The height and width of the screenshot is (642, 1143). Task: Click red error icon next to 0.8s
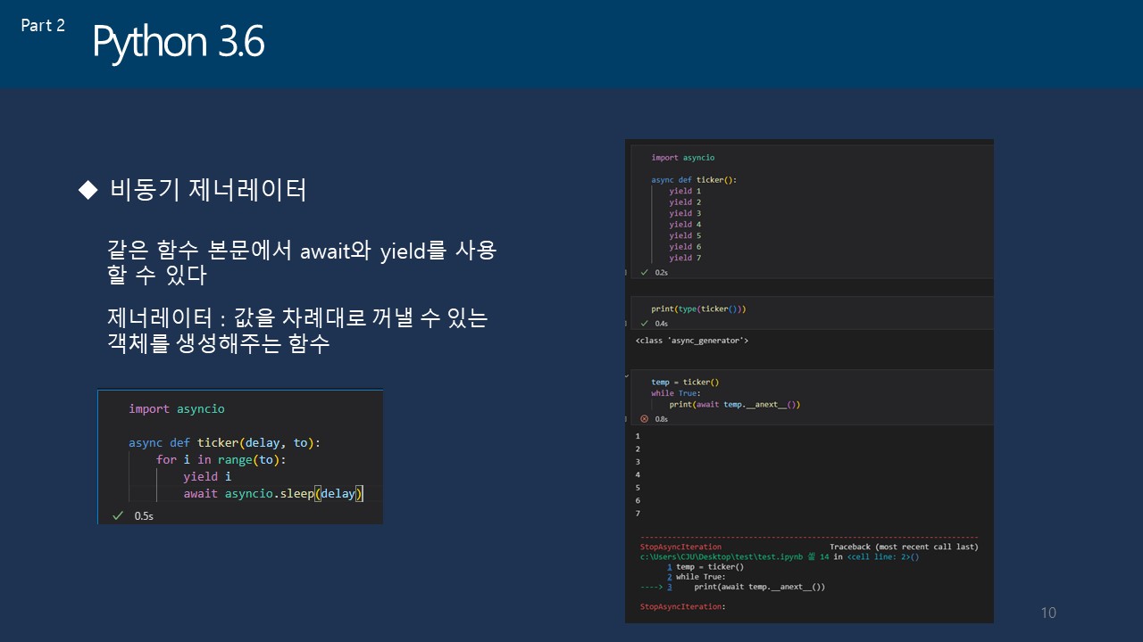[644, 418]
